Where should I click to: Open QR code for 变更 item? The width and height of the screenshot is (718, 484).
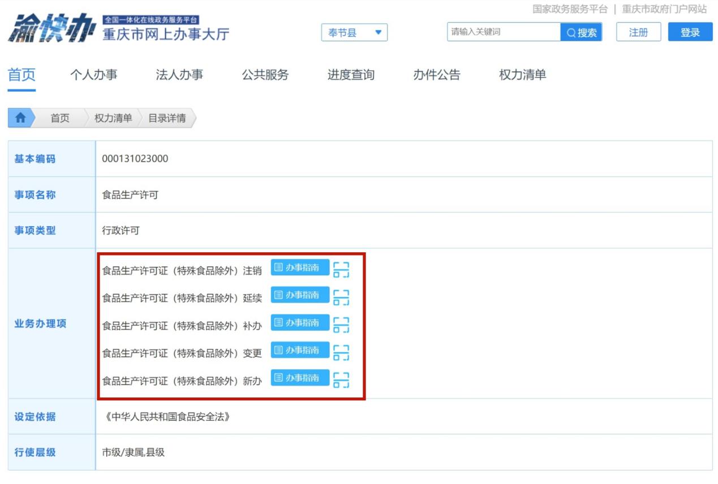(341, 352)
